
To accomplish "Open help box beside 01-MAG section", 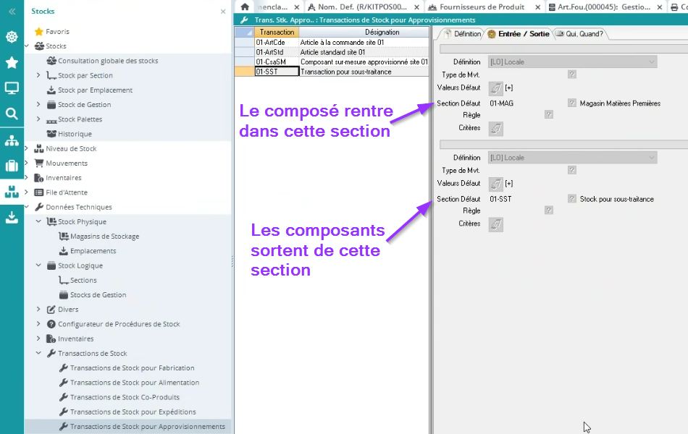I will point(571,103).
